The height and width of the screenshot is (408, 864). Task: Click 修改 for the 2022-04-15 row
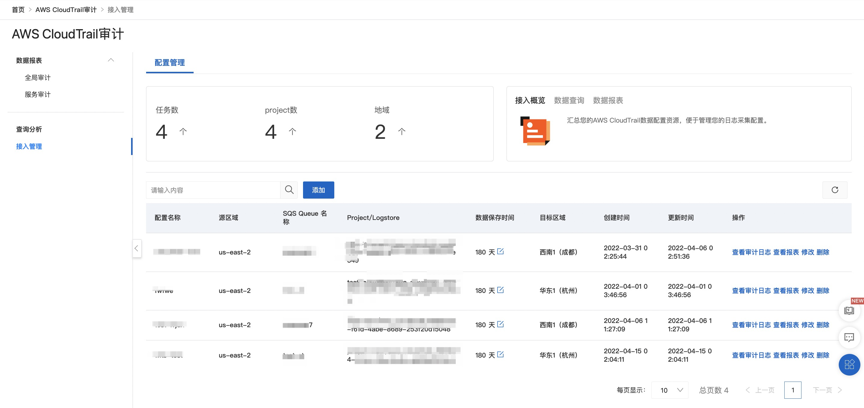[808, 355]
